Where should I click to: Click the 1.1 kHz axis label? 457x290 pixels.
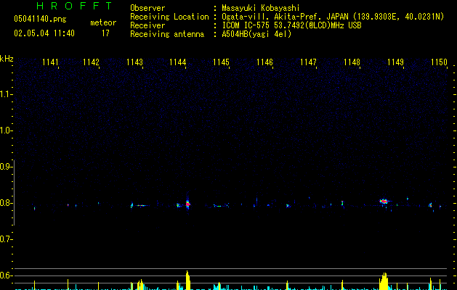click(6, 94)
